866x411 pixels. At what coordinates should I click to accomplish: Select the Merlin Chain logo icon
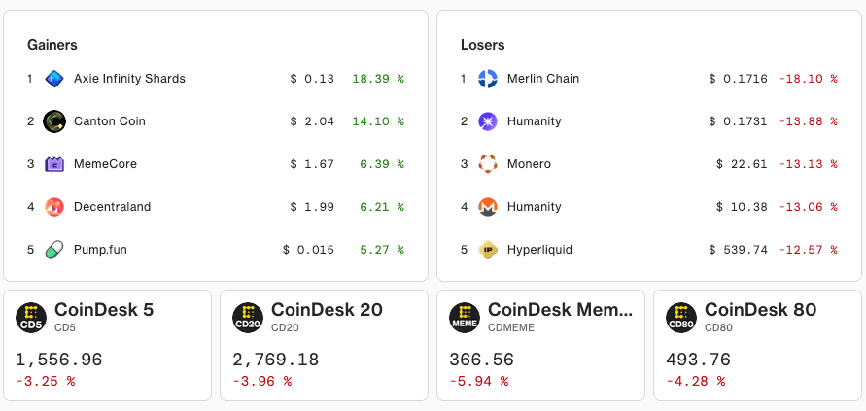(488, 79)
